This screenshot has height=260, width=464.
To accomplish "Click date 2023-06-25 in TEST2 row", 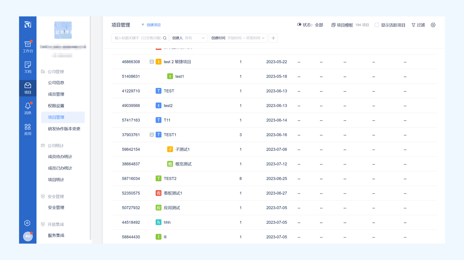I will 277,179.
